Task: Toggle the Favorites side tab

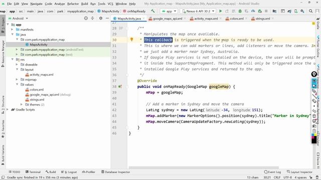Action: (x=3, y=129)
